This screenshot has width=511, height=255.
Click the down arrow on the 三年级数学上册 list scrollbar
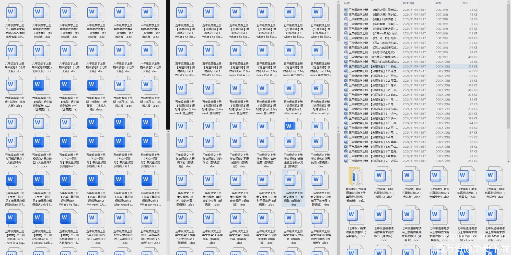pos(508,161)
